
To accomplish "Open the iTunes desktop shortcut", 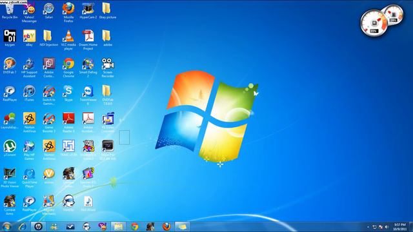I will click(29, 93).
